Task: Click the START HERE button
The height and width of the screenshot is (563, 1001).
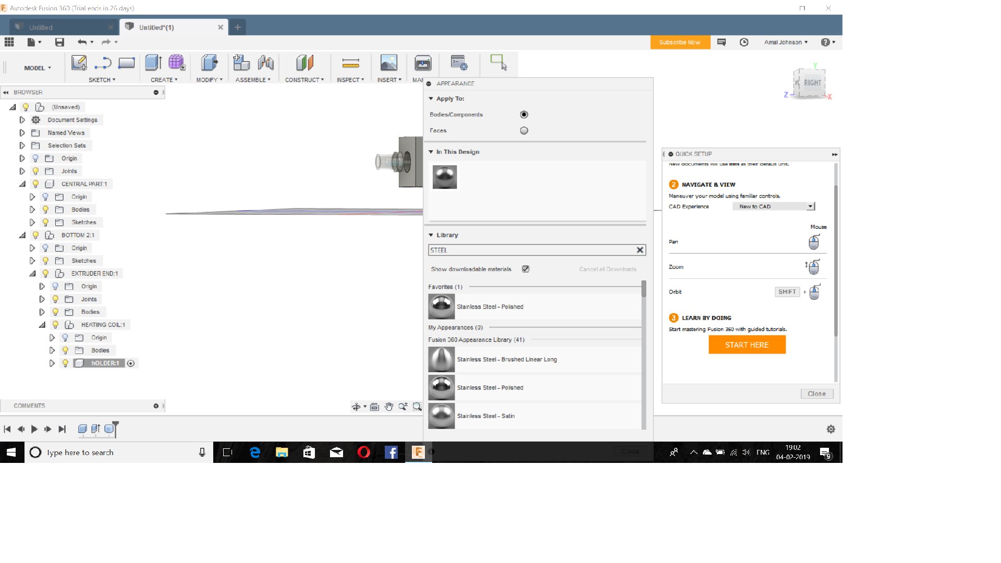Action: pyautogui.click(x=747, y=345)
